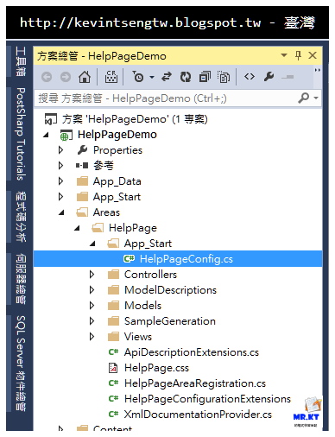Screen dimensions: 335x437
Task: Expand the ModelDescriptions folder
Action: click(x=92, y=290)
